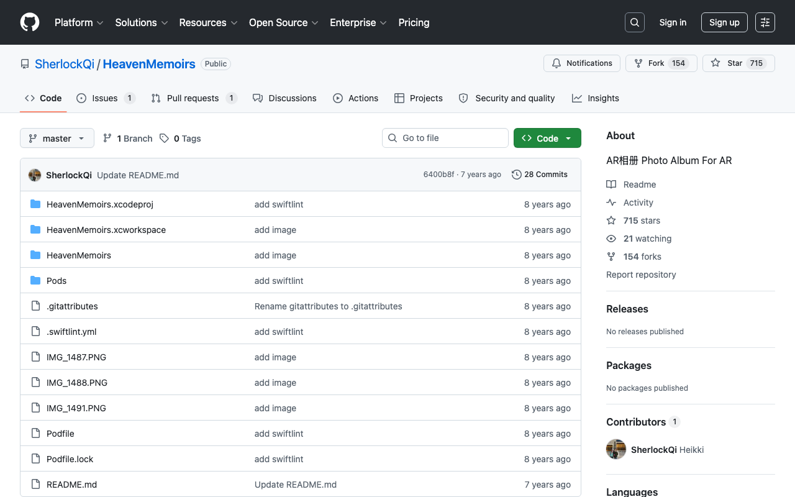The image size is (795, 497).
Task: Switch to the Pull requests tab
Action: [x=194, y=98]
